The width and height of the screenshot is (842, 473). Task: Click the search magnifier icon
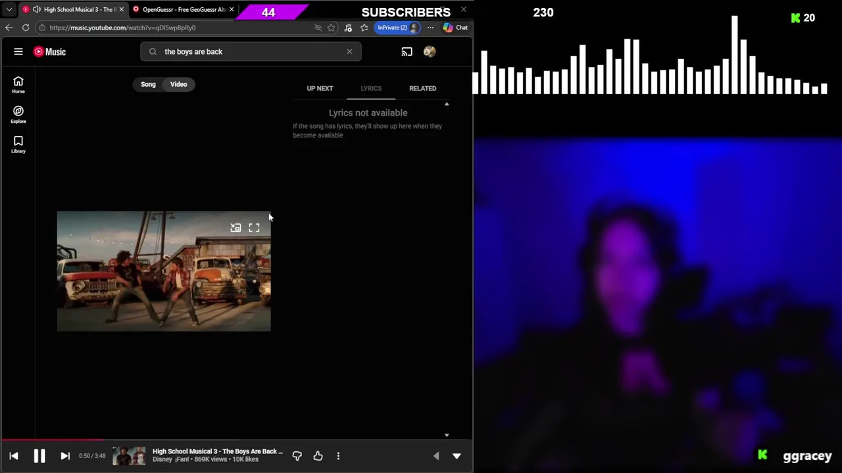pos(153,51)
